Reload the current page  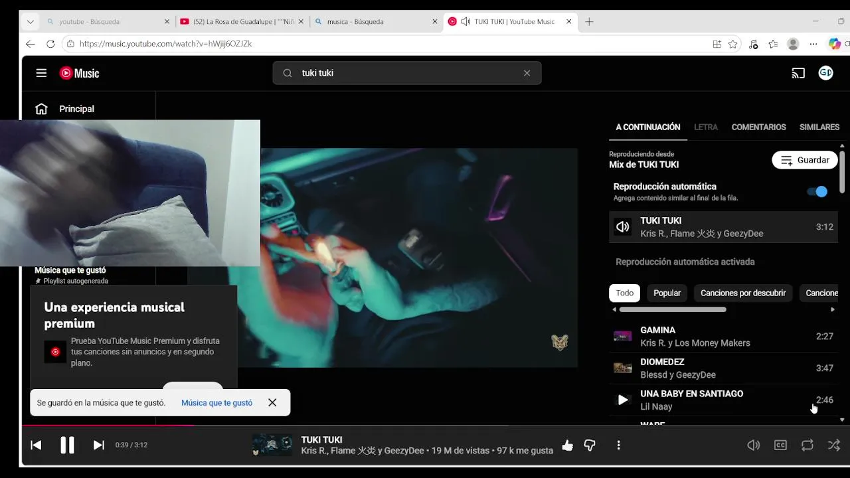(x=50, y=44)
